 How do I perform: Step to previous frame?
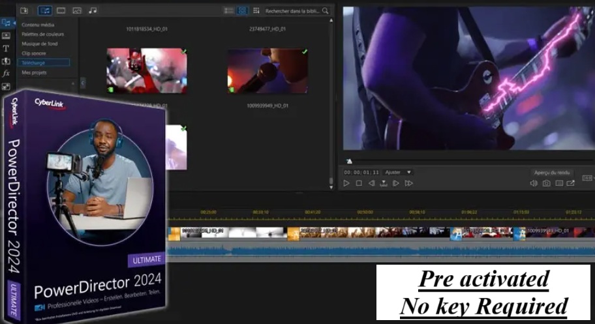click(x=371, y=183)
